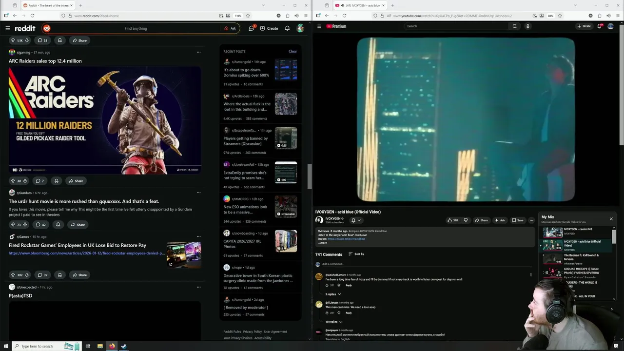624x351 pixels.
Task: Search YouTube with voice microphone
Action: pyautogui.click(x=527, y=26)
